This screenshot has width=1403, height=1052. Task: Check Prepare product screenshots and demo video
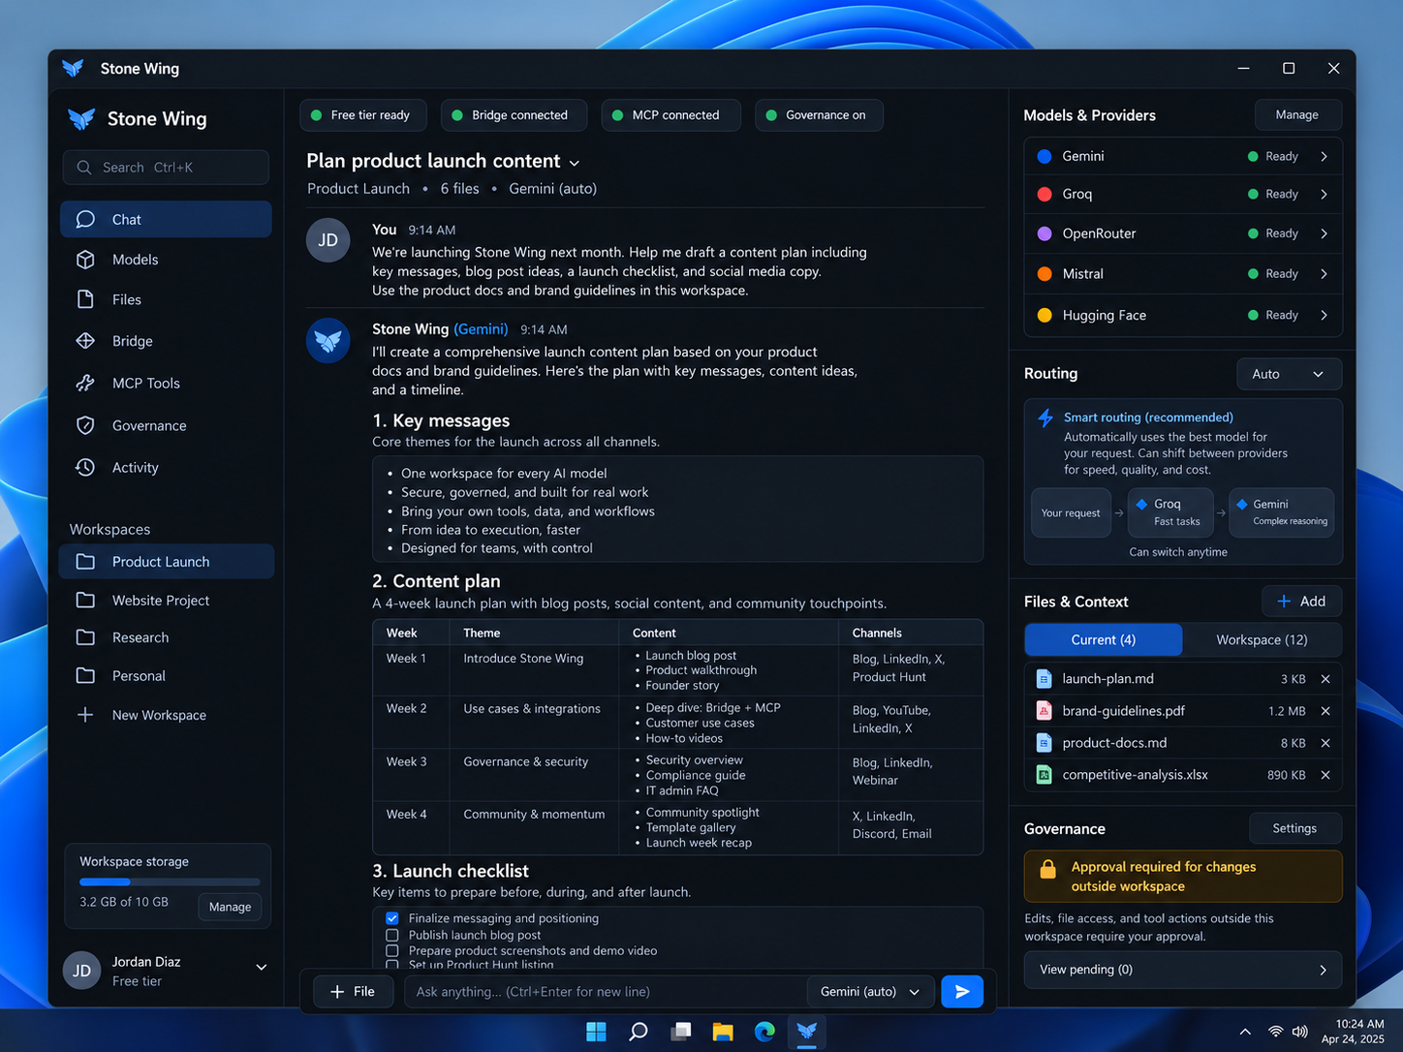coord(392,951)
